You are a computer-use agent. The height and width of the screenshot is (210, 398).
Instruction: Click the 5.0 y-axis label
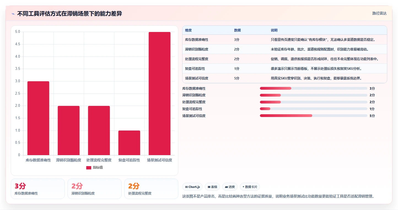click(x=17, y=32)
